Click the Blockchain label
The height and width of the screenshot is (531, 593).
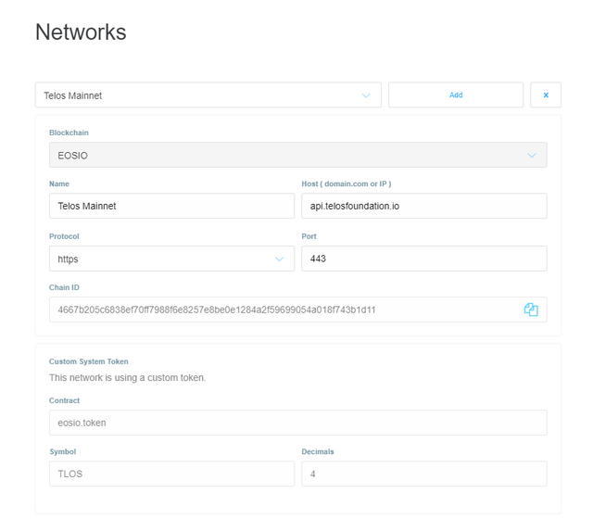pyautogui.click(x=69, y=133)
